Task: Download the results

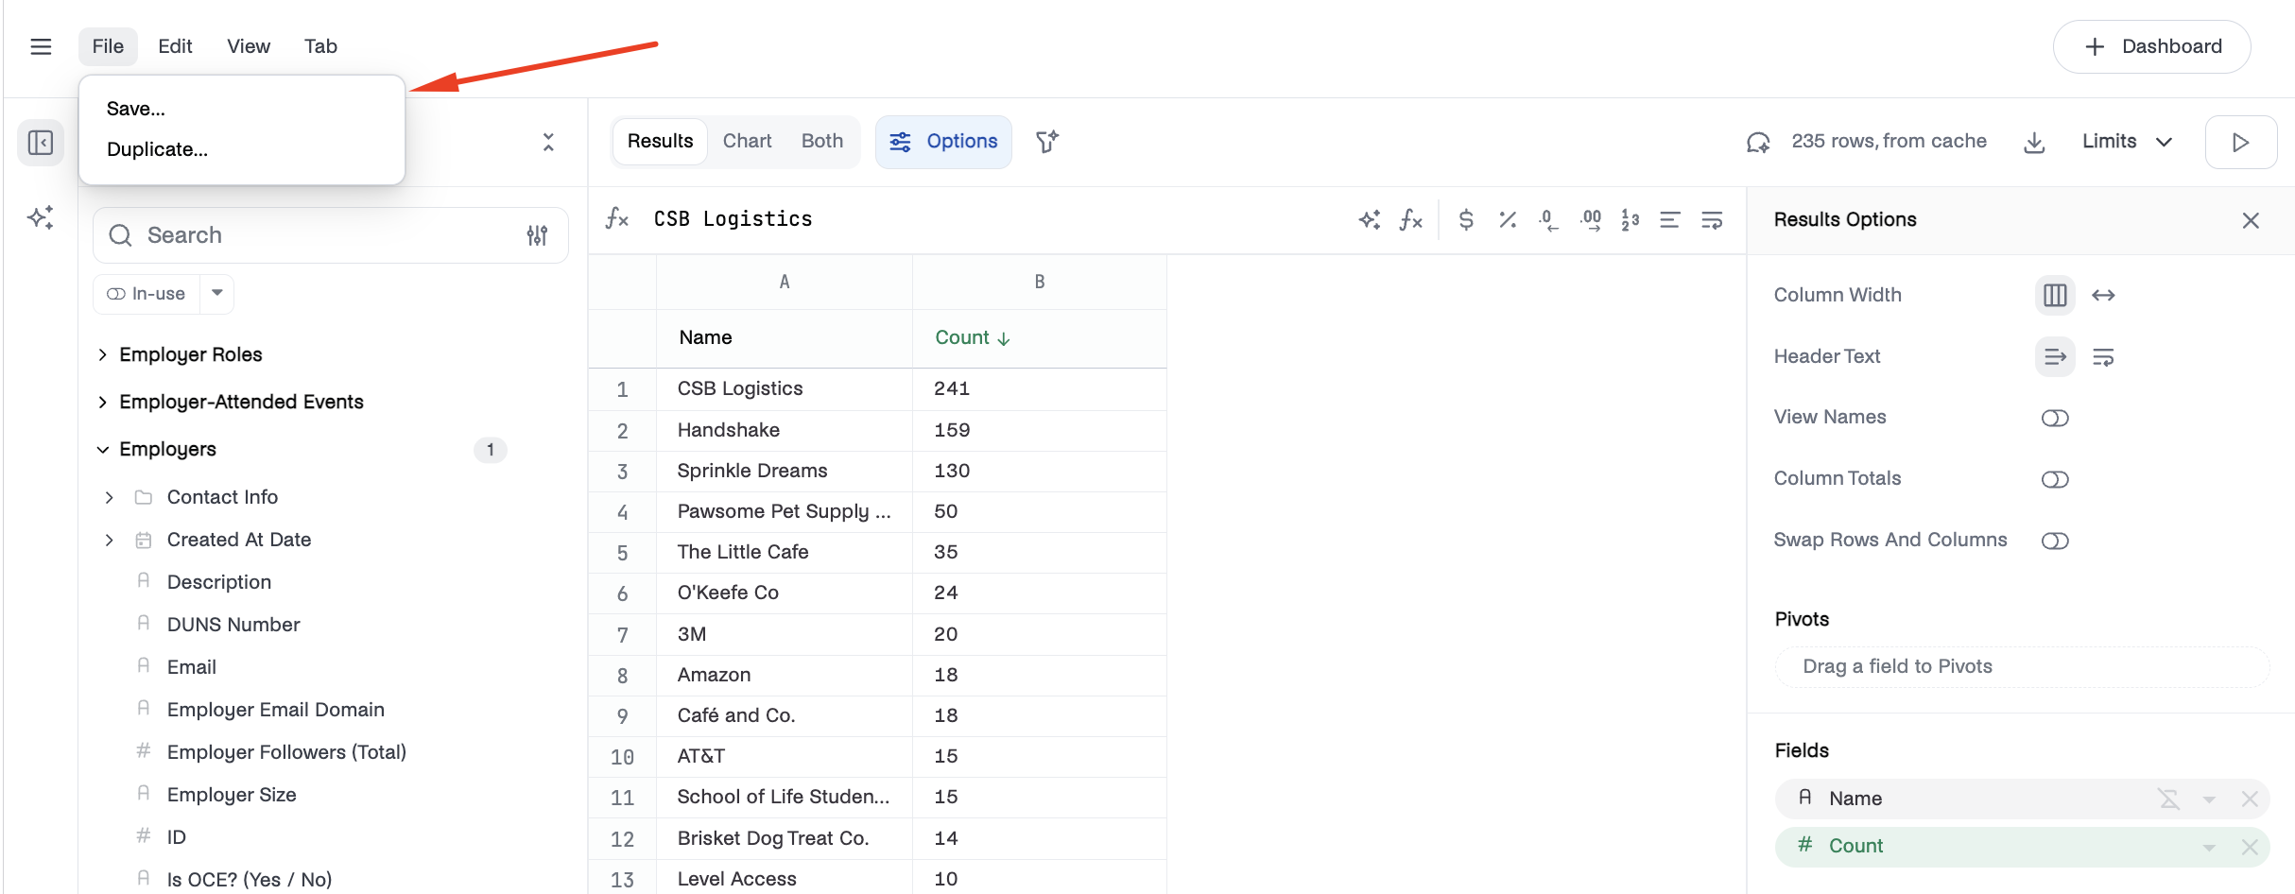Action: tap(2034, 142)
